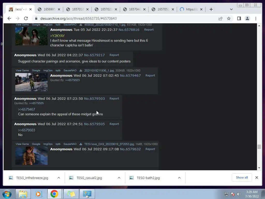Expand options for TESG_inthebreeze.jpg download
This screenshot has width=265, height=199.
[59, 178]
